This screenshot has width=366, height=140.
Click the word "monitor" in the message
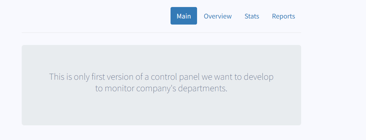pyautogui.click(x=119, y=88)
